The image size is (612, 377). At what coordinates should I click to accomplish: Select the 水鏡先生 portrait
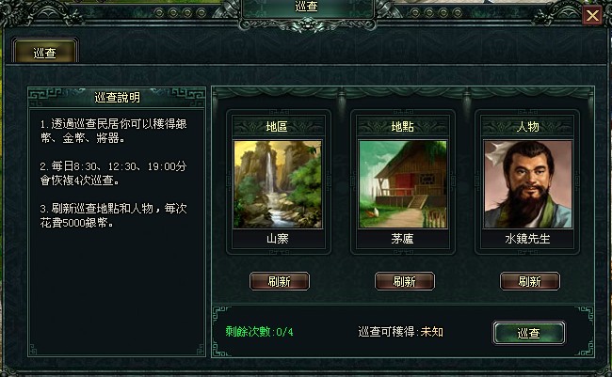[527, 184]
